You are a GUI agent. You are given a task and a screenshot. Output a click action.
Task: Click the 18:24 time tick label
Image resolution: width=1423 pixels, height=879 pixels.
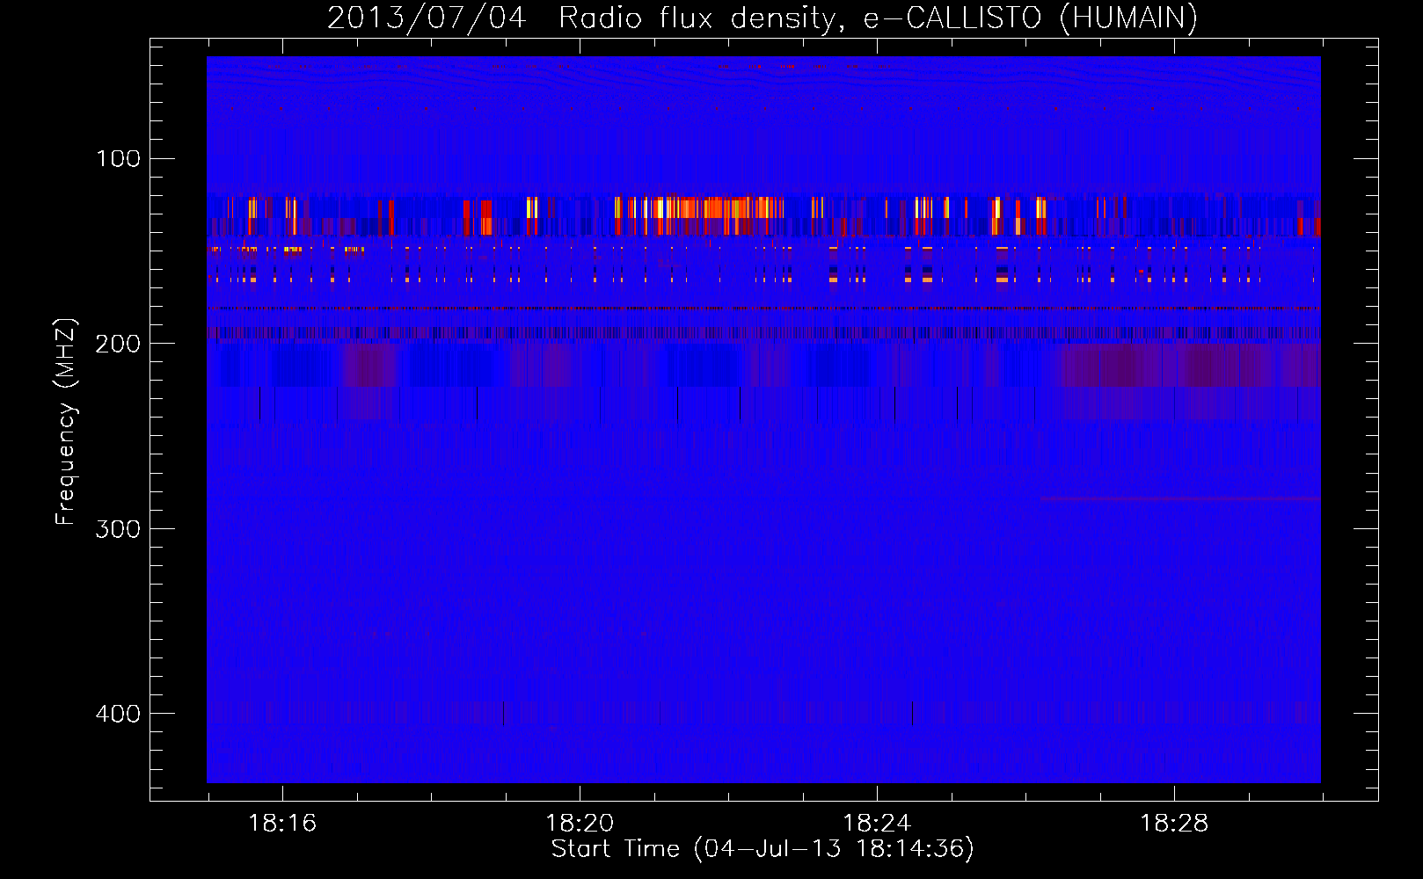click(877, 823)
